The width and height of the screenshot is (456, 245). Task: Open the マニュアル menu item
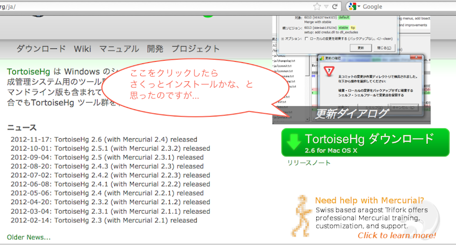pyautogui.click(x=119, y=48)
